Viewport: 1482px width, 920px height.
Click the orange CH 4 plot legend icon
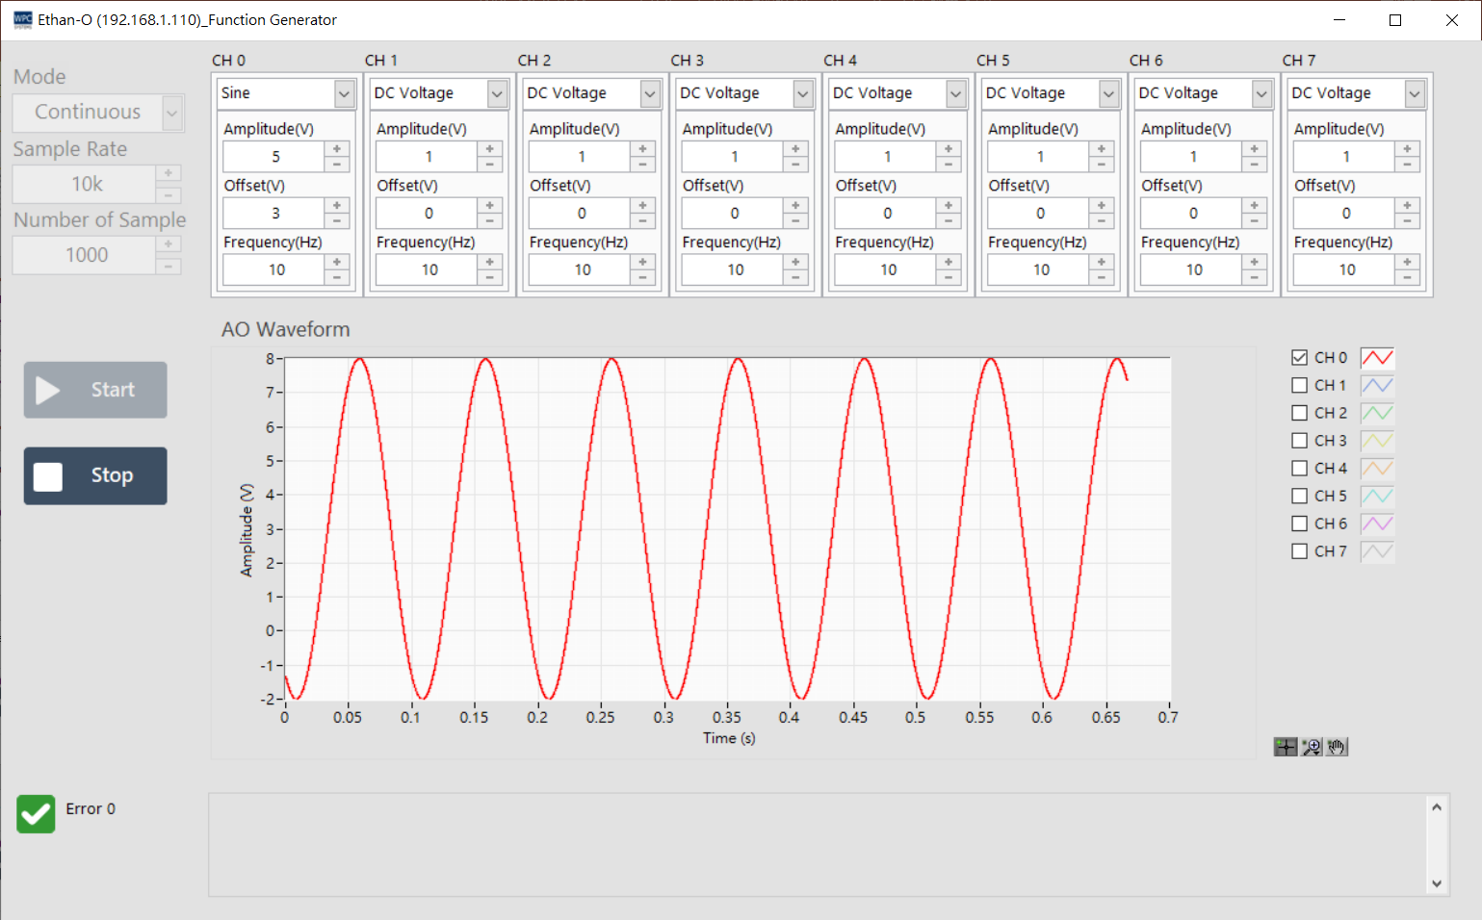coord(1376,468)
